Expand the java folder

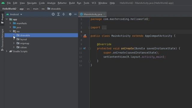[10, 27]
